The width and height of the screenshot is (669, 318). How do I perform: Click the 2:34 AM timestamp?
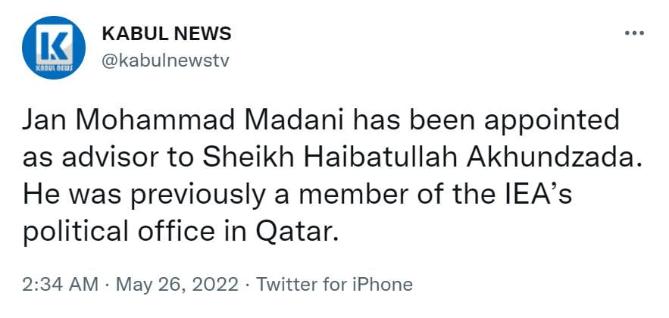coord(61,285)
